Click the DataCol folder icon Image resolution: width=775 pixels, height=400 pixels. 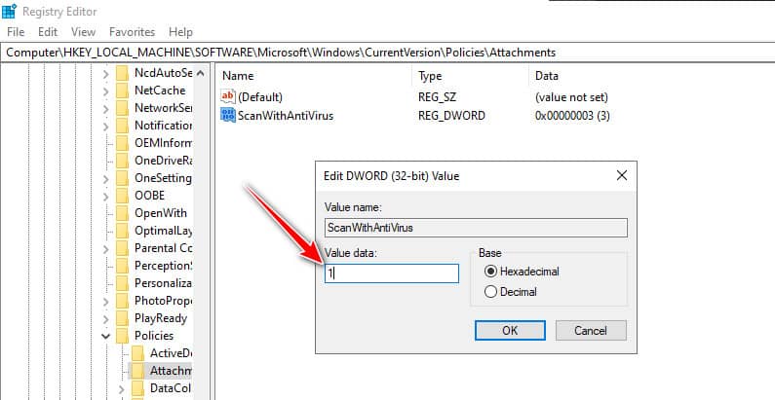[137, 388]
